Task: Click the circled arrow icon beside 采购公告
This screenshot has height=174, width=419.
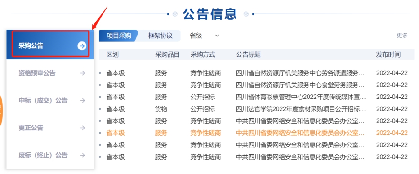Action: point(82,46)
